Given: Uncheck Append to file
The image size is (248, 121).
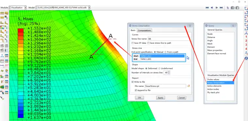Looking at the screenshot, I should coord(136,91).
